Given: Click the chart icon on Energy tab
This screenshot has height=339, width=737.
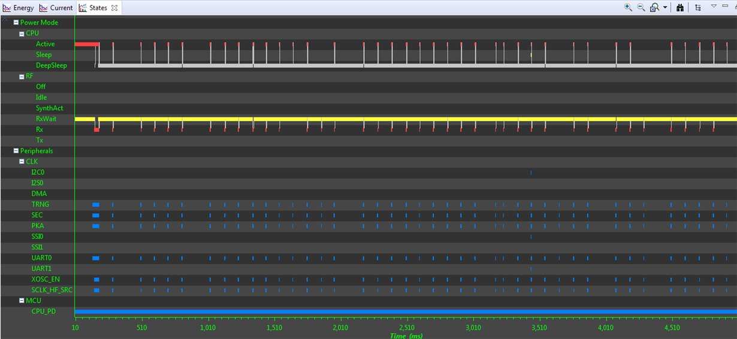Looking at the screenshot, I should [7, 8].
